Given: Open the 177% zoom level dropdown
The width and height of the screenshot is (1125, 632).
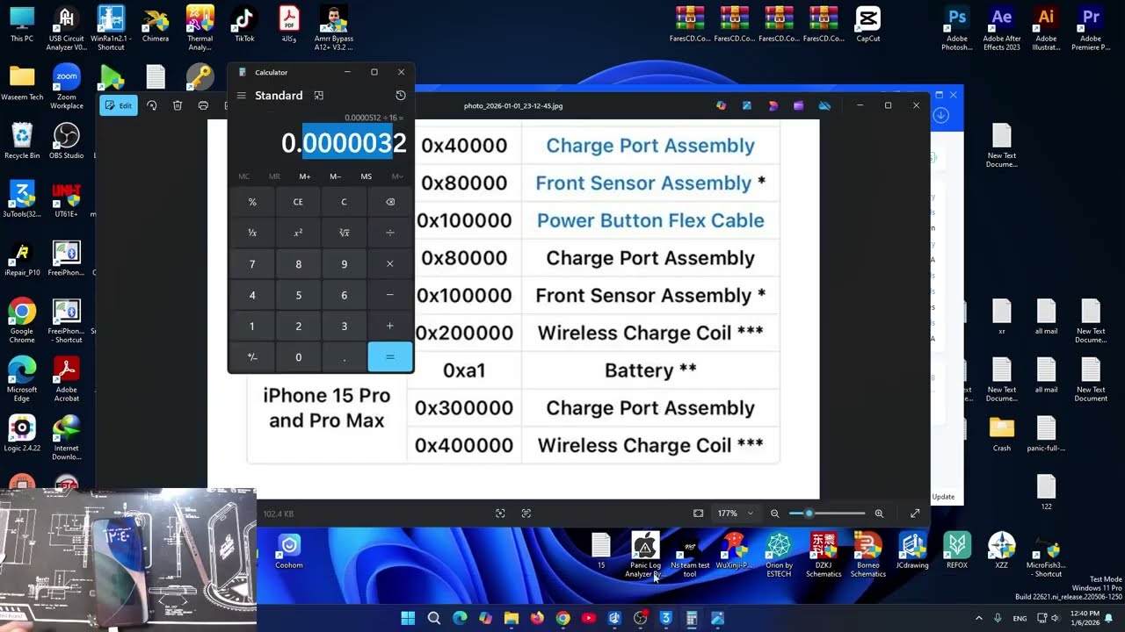Looking at the screenshot, I should point(736,513).
